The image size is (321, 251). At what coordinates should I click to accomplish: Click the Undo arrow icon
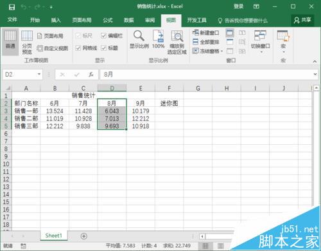pos(24,7)
